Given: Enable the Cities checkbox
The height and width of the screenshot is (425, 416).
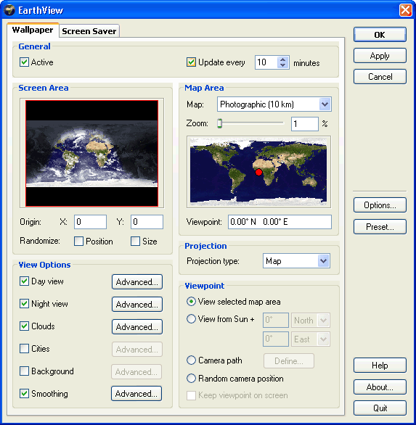Looking at the screenshot, I should pos(24,349).
